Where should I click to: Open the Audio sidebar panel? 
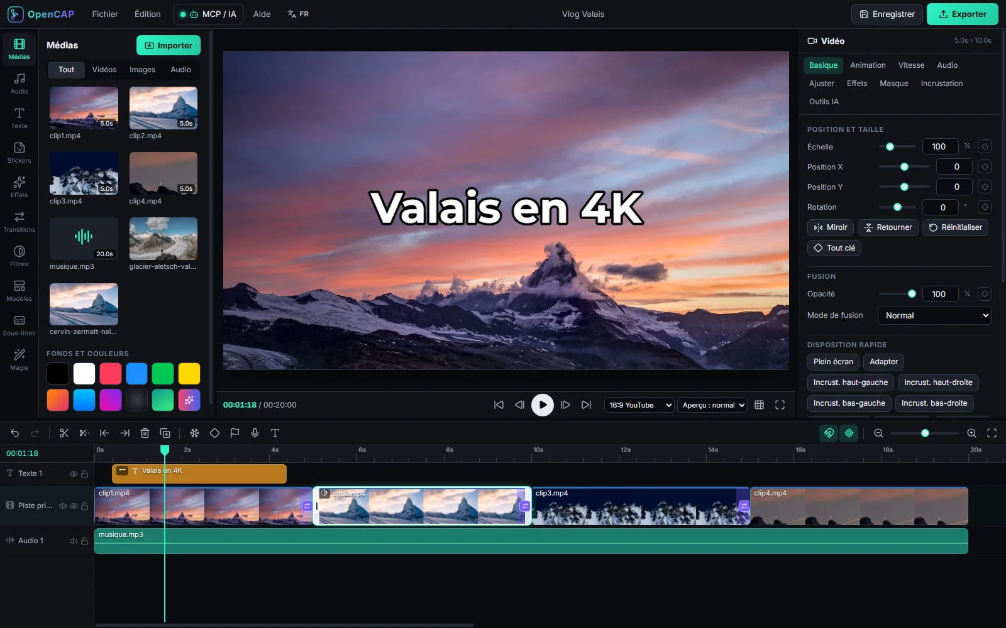coord(19,84)
